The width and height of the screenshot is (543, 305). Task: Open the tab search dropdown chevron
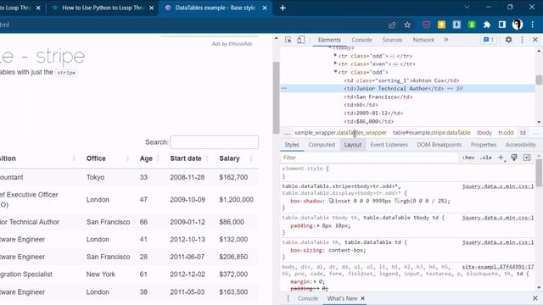point(467,7)
